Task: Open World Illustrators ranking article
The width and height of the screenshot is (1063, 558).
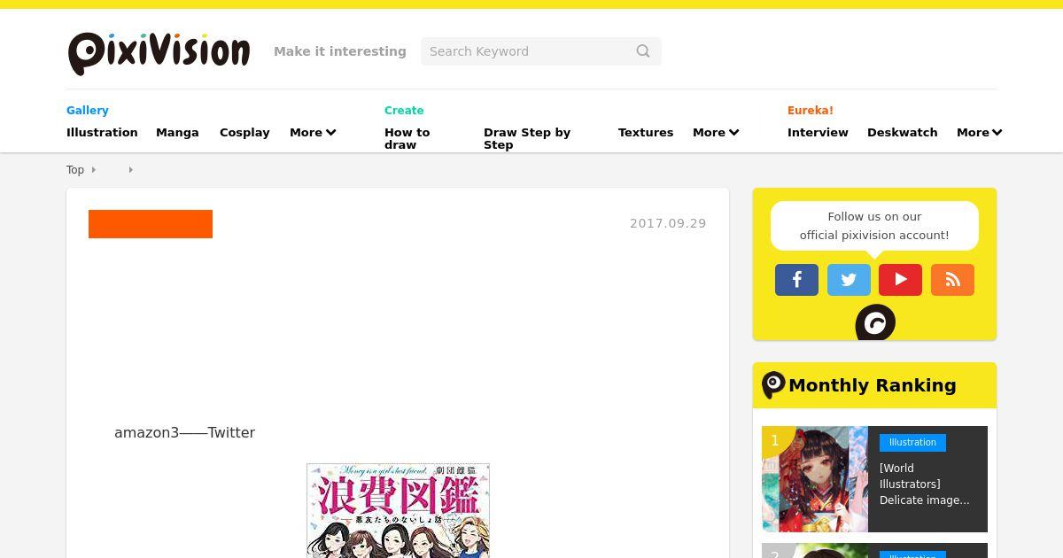Action: (x=925, y=484)
